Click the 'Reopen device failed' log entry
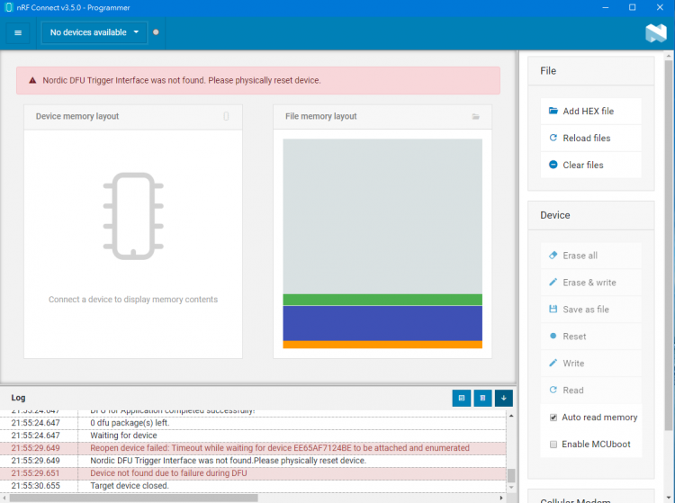The width and height of the screenshot is (675, 503). [280, 448]
